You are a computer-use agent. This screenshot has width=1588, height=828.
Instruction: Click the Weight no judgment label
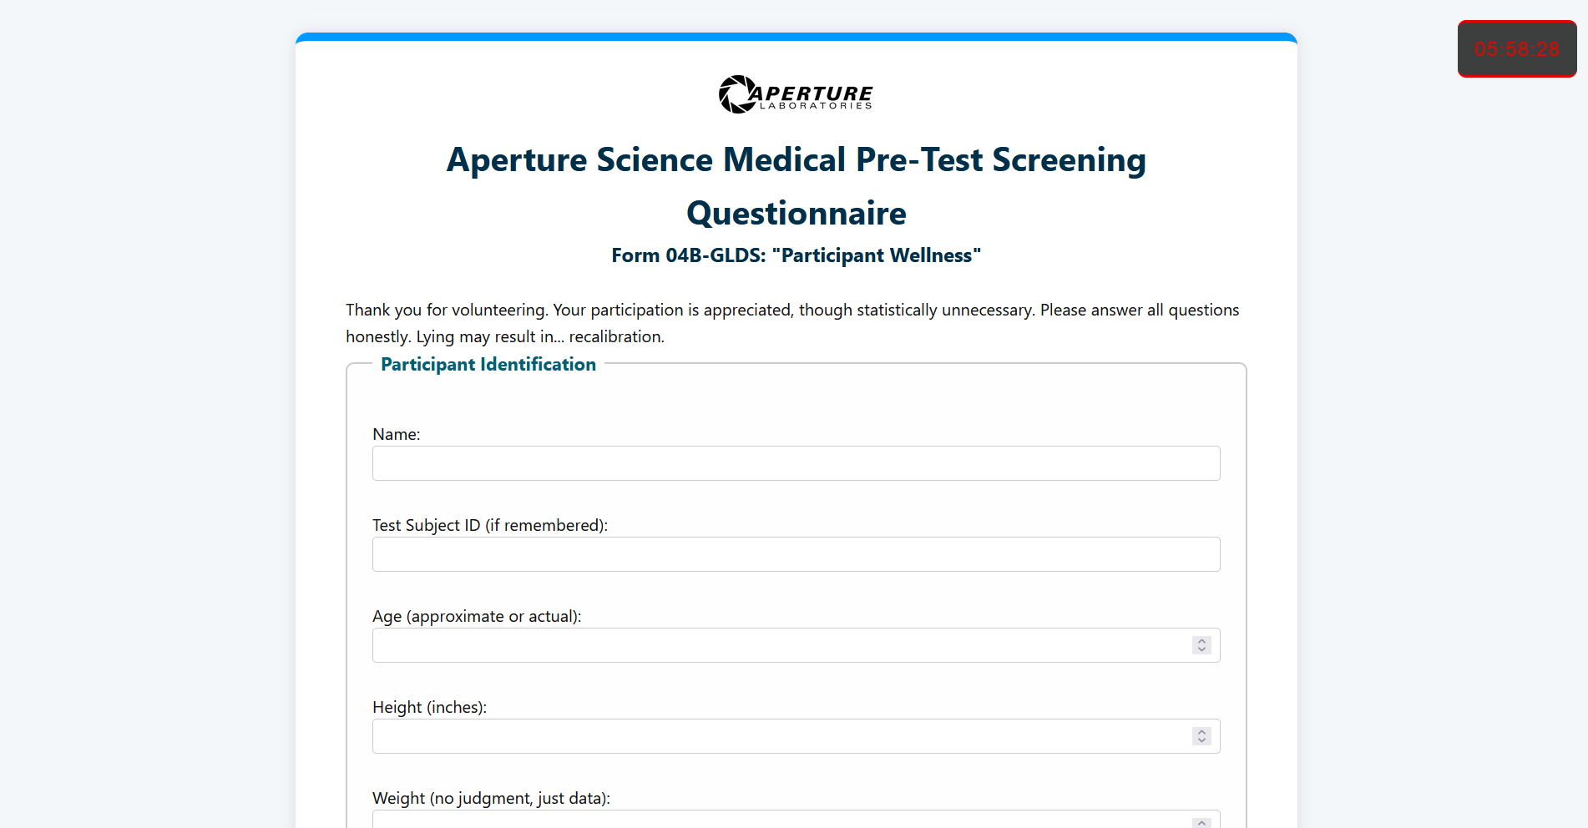click(491, 798)
